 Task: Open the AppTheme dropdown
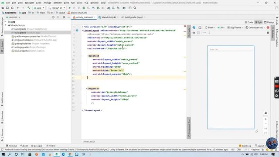click(x=235, y=27)
